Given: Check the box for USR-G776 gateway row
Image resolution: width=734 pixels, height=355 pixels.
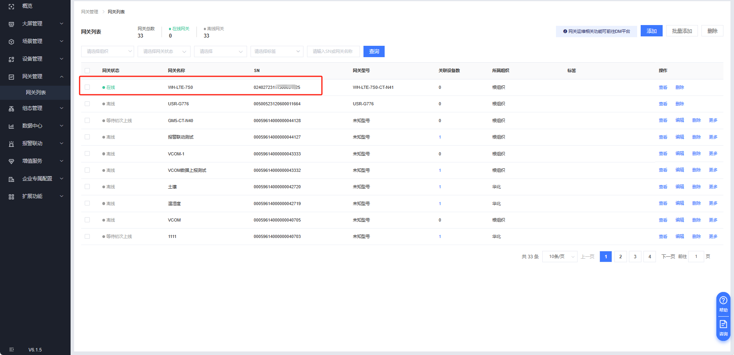Looking at the screenshot, I should 87,104.
